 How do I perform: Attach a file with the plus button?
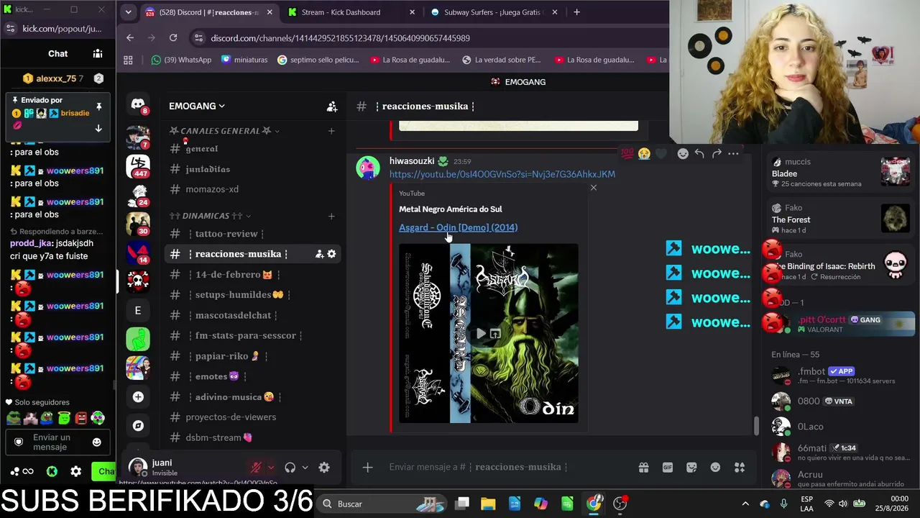click(367, 468)
